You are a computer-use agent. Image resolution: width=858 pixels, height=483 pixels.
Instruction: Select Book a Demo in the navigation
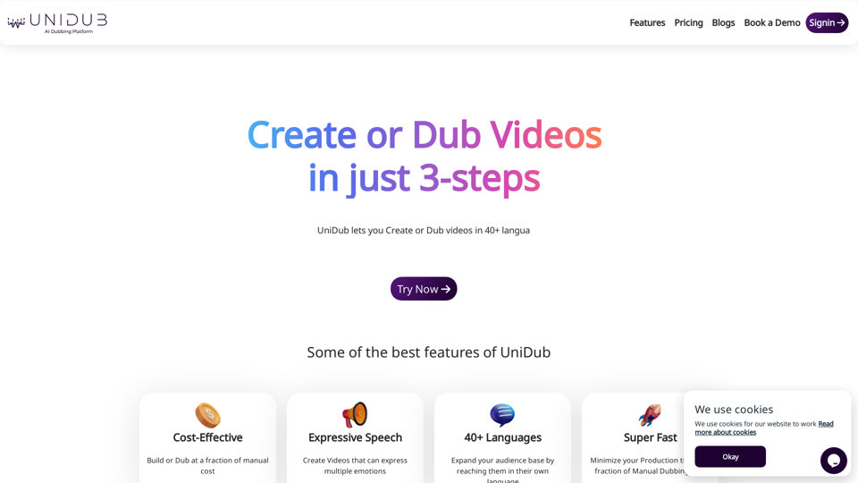tap(771, 22)
